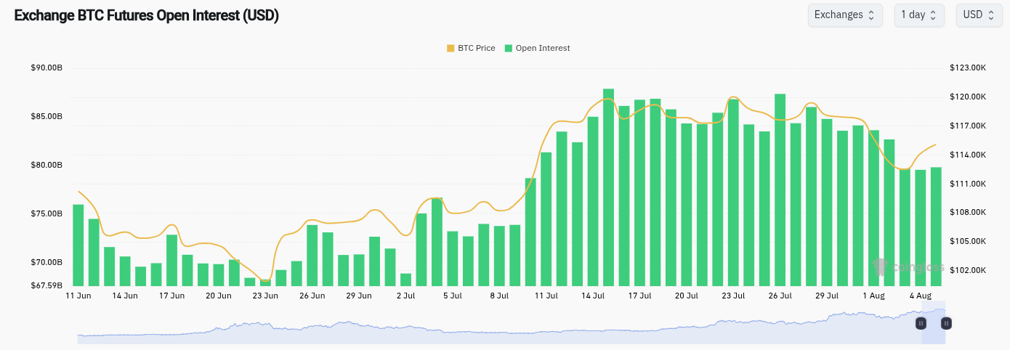
Task: Select the last bar on the right
Action: tap(936, 227)
